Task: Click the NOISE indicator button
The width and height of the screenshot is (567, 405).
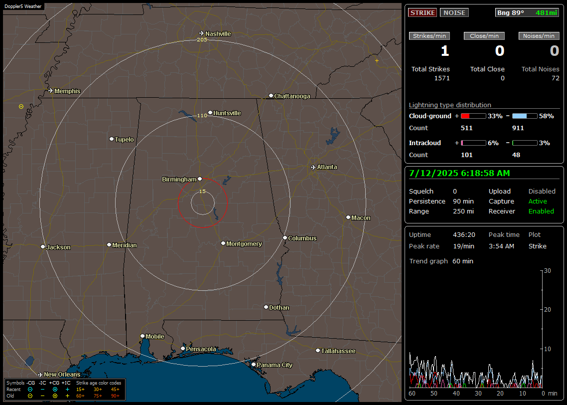Action: (454, 12)
